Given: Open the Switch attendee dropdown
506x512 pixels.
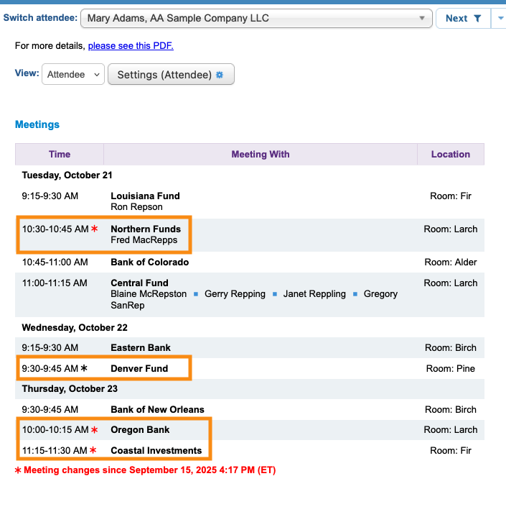Looking at the screenshot, I should [256, 18].
